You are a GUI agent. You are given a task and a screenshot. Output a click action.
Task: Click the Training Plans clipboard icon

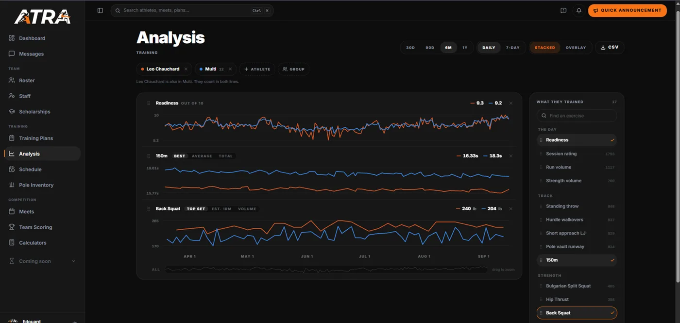[x=12, y=138]
